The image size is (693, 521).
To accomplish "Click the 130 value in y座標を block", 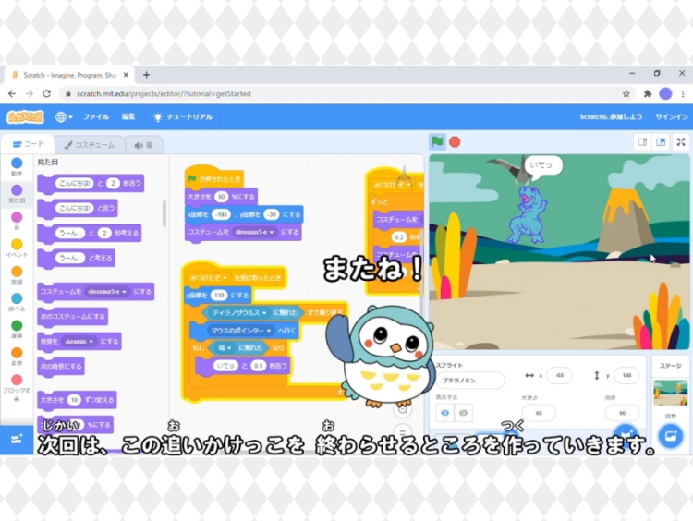I will point(219,296).
